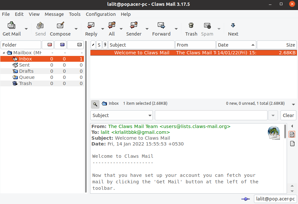Toggle the network online/offline status icon
Viewport: 298px width, 204px height.
tap(246, 199)
